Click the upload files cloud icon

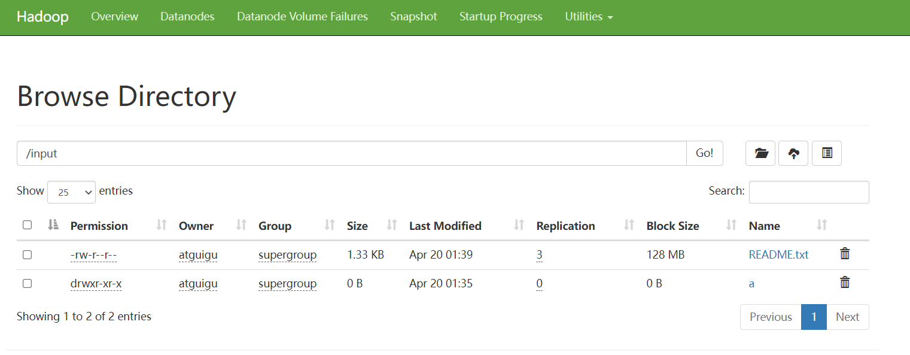click(x=793, y=153)
